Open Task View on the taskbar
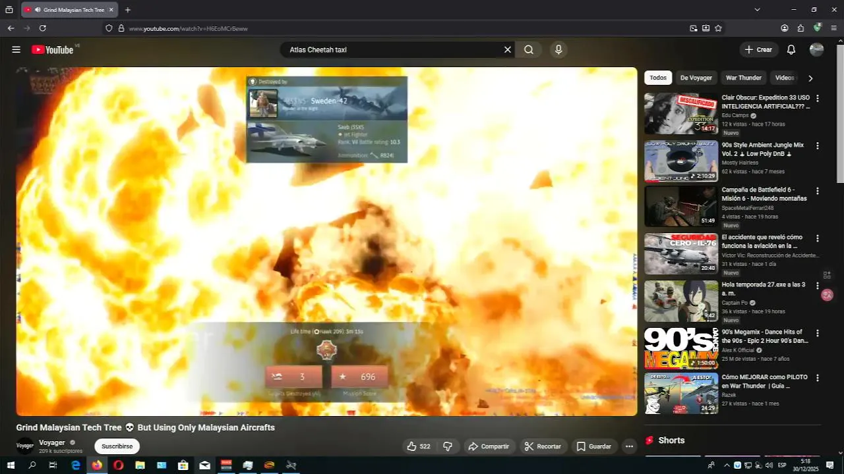844x474 pixels. [x=53, y=465]
